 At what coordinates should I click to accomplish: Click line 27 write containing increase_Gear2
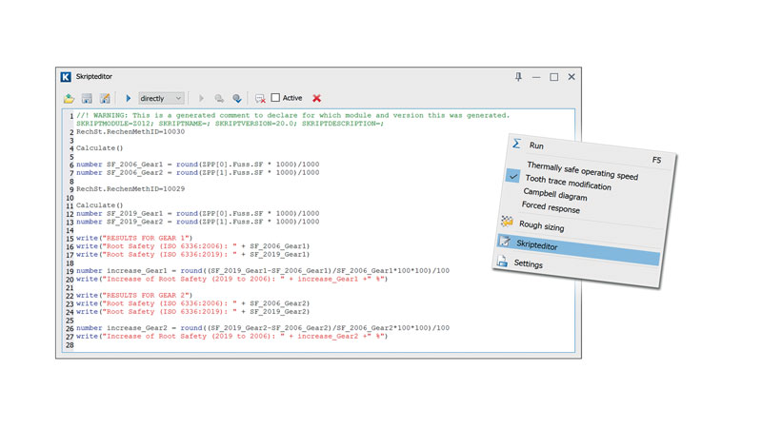(x=232, y=337)
